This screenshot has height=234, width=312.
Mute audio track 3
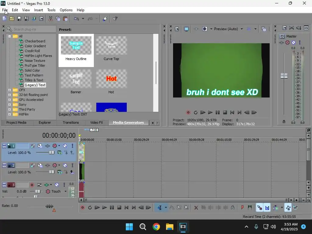pos(57,185)
